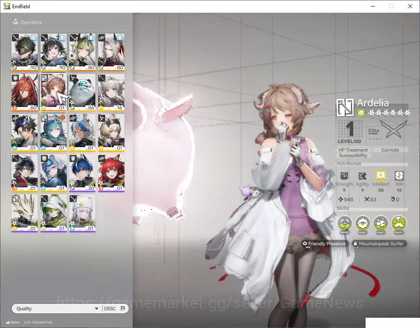Click the Strength fist attribute icon
This screenshot has width=420, height=328.
tap(344, 176)
